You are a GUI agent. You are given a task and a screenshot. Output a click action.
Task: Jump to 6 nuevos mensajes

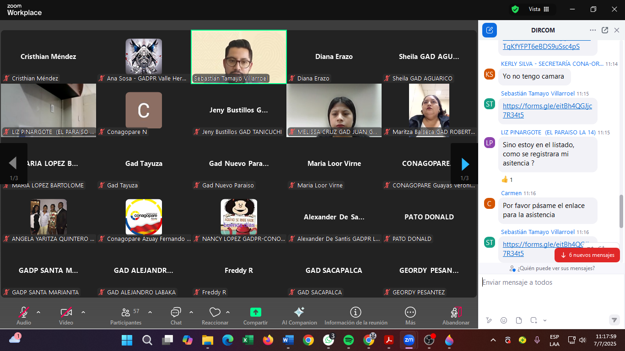[587, 255]
